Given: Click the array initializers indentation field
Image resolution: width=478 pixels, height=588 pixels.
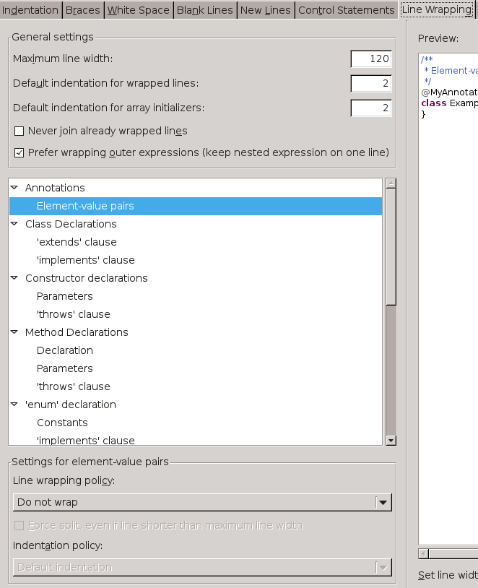Looking at the screenshot, I should click(371, 108).
